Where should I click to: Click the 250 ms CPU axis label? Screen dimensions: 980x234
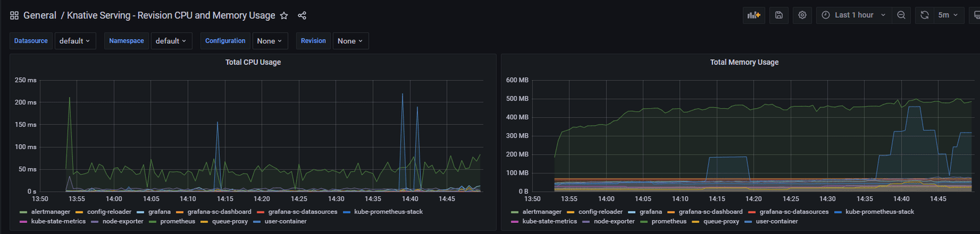pyautogui.click(x=25, y=80)
